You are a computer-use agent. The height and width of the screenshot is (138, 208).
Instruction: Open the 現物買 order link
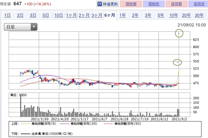pyautogui.click(x=131, y=4)
